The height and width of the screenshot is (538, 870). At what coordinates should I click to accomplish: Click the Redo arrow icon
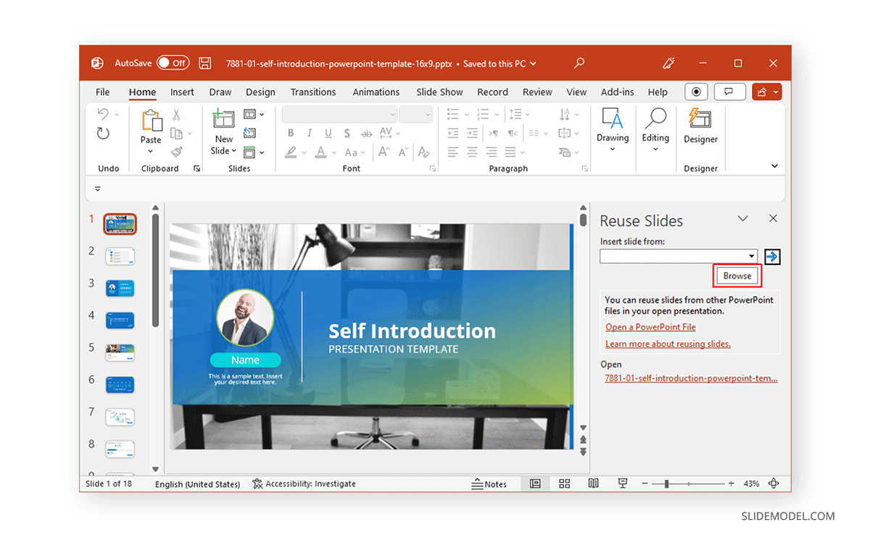coord(103,133)
